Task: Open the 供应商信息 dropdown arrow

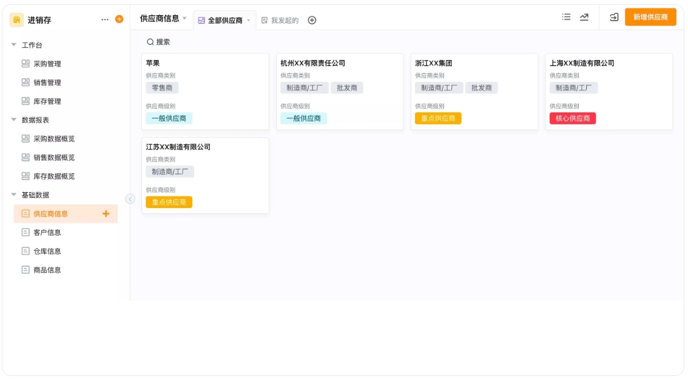Action: 184,19
